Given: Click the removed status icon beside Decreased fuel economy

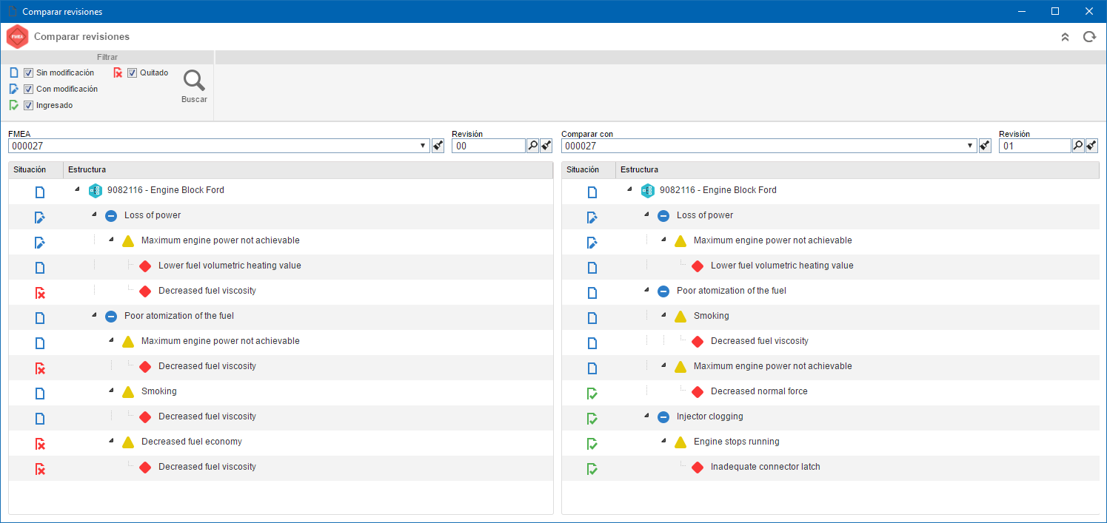Looking at the screenshot, I should point(40,444).
